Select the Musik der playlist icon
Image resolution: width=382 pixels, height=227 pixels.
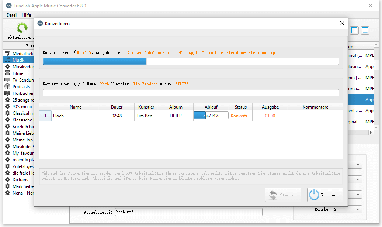pos(7,146)
